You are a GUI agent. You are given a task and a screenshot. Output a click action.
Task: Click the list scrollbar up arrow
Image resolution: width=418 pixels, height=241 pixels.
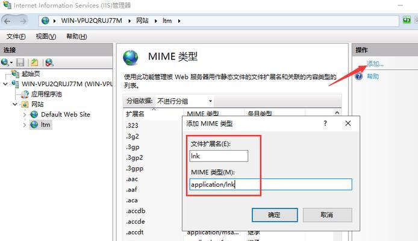337,113
